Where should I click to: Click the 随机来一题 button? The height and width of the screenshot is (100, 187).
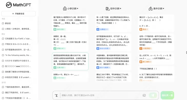167,95
